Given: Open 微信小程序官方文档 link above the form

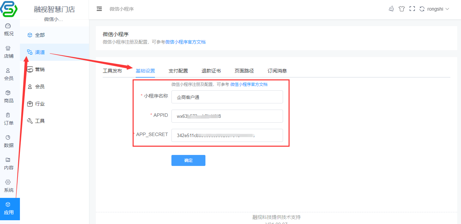Looking at the screenshot, I should point(249,84).
